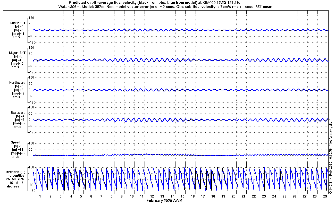The image size is (335, 206).
Task: Click the '|m| =9' value in Eastward panel
Action: pyautogui.click(x=20, y=120)
